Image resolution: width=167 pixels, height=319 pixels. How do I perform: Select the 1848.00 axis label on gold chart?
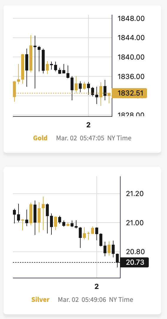[131, 19]
